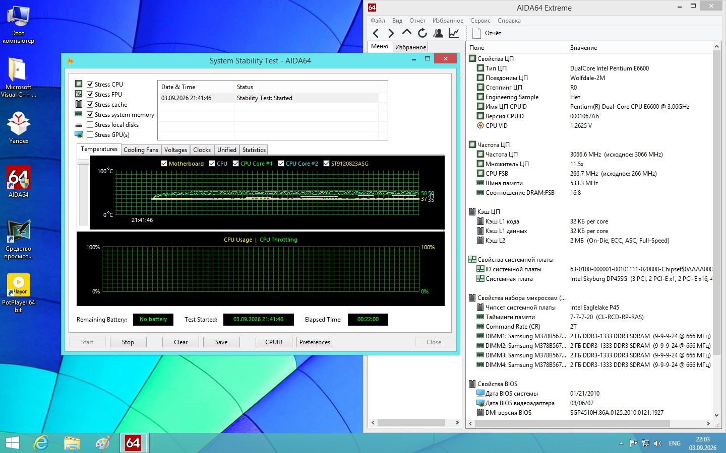Screen dimensions: 726x453
Task: Open File Explorer from the taskbar
Action: coord(72,443)
